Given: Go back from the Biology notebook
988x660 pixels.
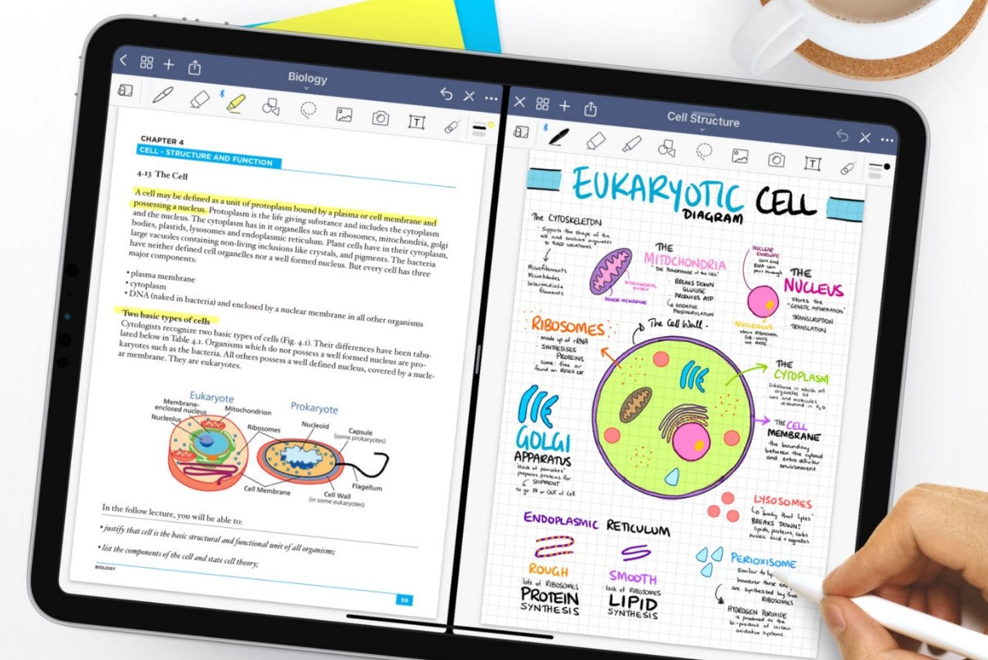Looking at the screenshot, I should click(123, 60).
